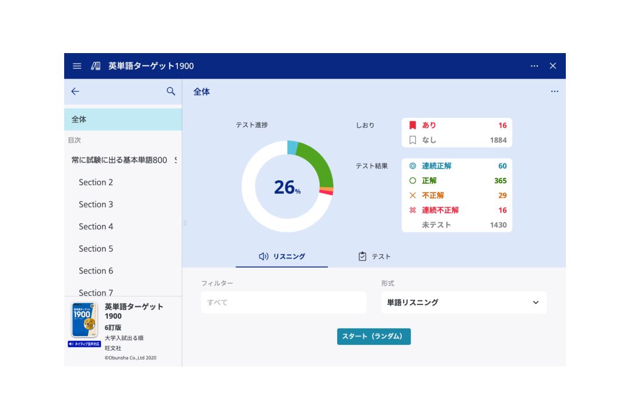Open 全体 panel more options ellipsis
Screen dimensions: 630x420
click(555, 91)
